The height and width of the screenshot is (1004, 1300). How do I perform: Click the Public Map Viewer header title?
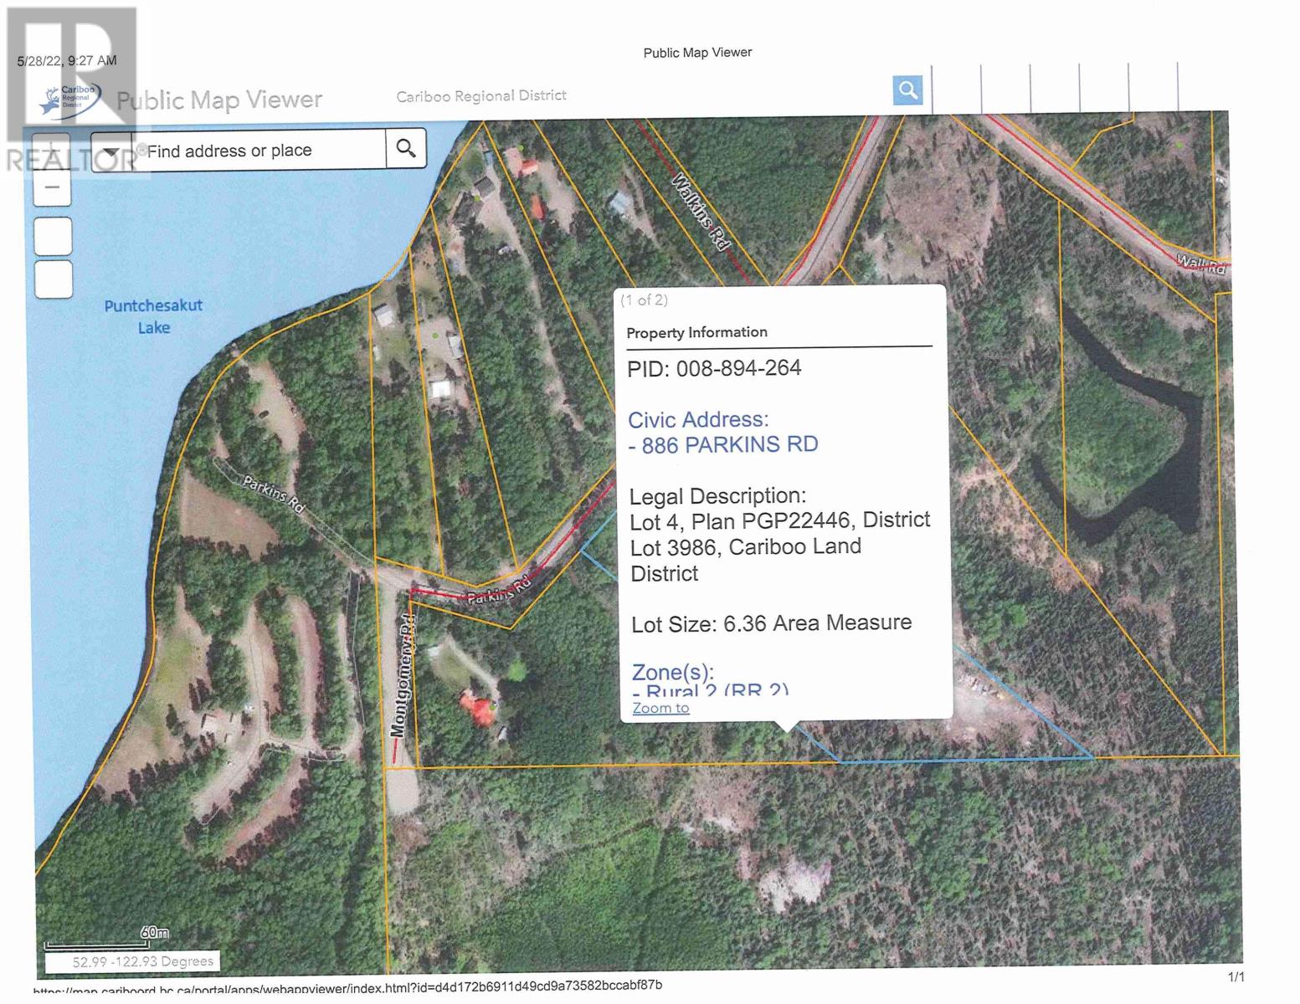click(219, 100)
